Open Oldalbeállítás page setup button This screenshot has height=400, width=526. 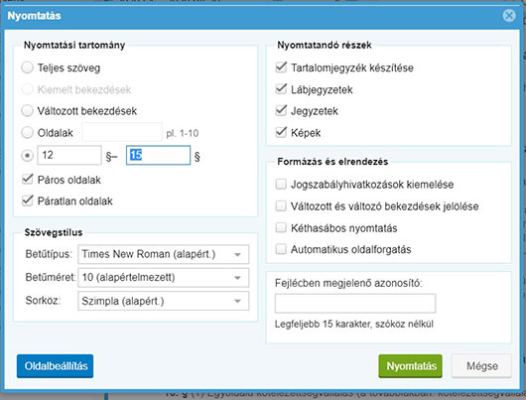[55, 366]
